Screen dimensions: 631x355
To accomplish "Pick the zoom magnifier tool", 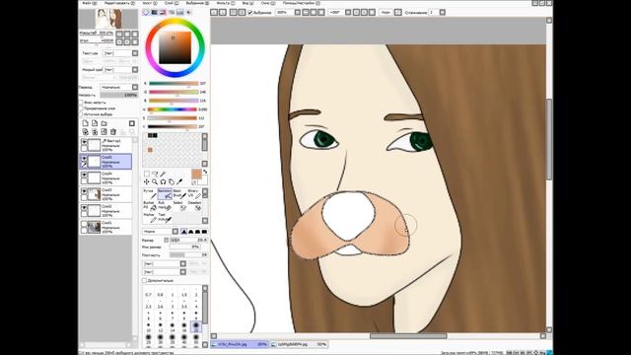I will 155,181.
